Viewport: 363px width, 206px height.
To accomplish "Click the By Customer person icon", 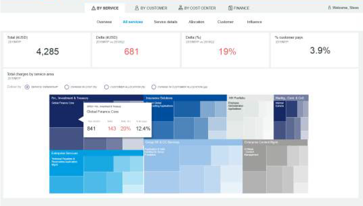I will point(136,8).
